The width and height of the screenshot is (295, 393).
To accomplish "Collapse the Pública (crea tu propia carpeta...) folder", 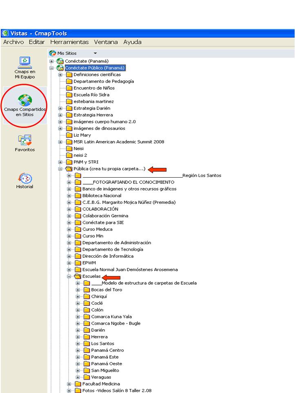I will point(60,169).
